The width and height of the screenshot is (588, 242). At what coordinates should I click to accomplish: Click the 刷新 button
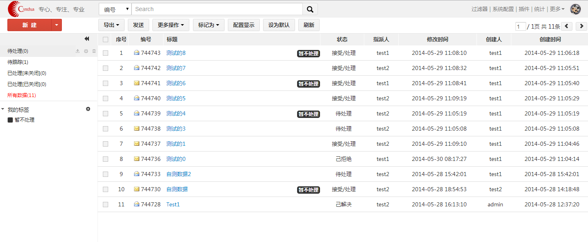coord(309,25)
